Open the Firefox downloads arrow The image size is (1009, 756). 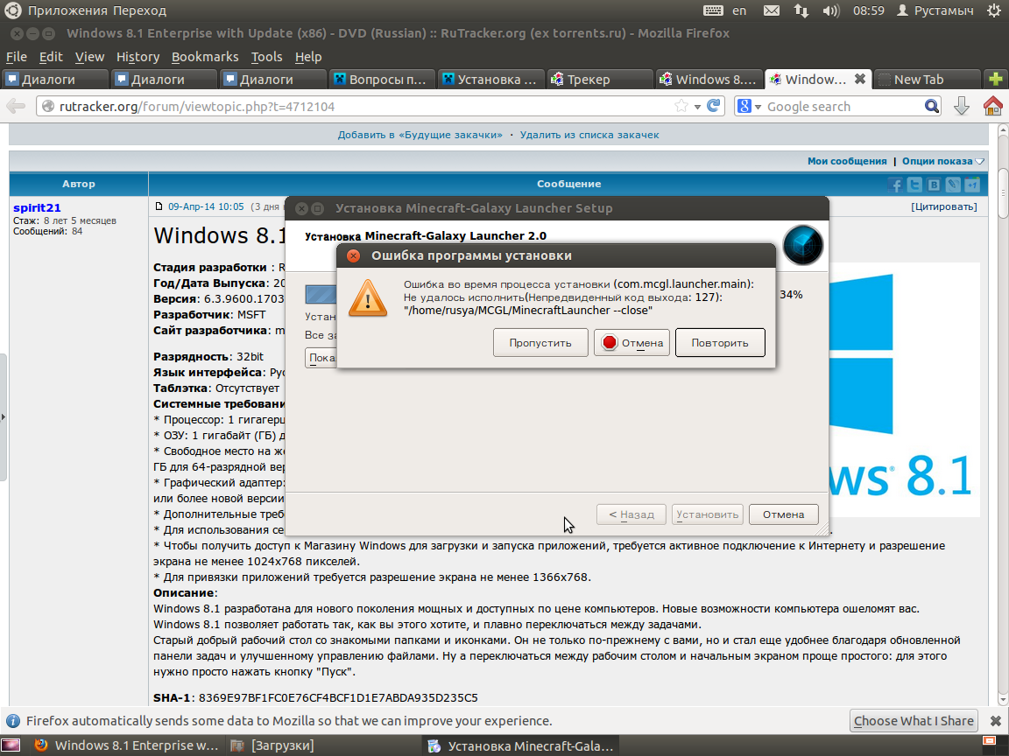[962, 106]
